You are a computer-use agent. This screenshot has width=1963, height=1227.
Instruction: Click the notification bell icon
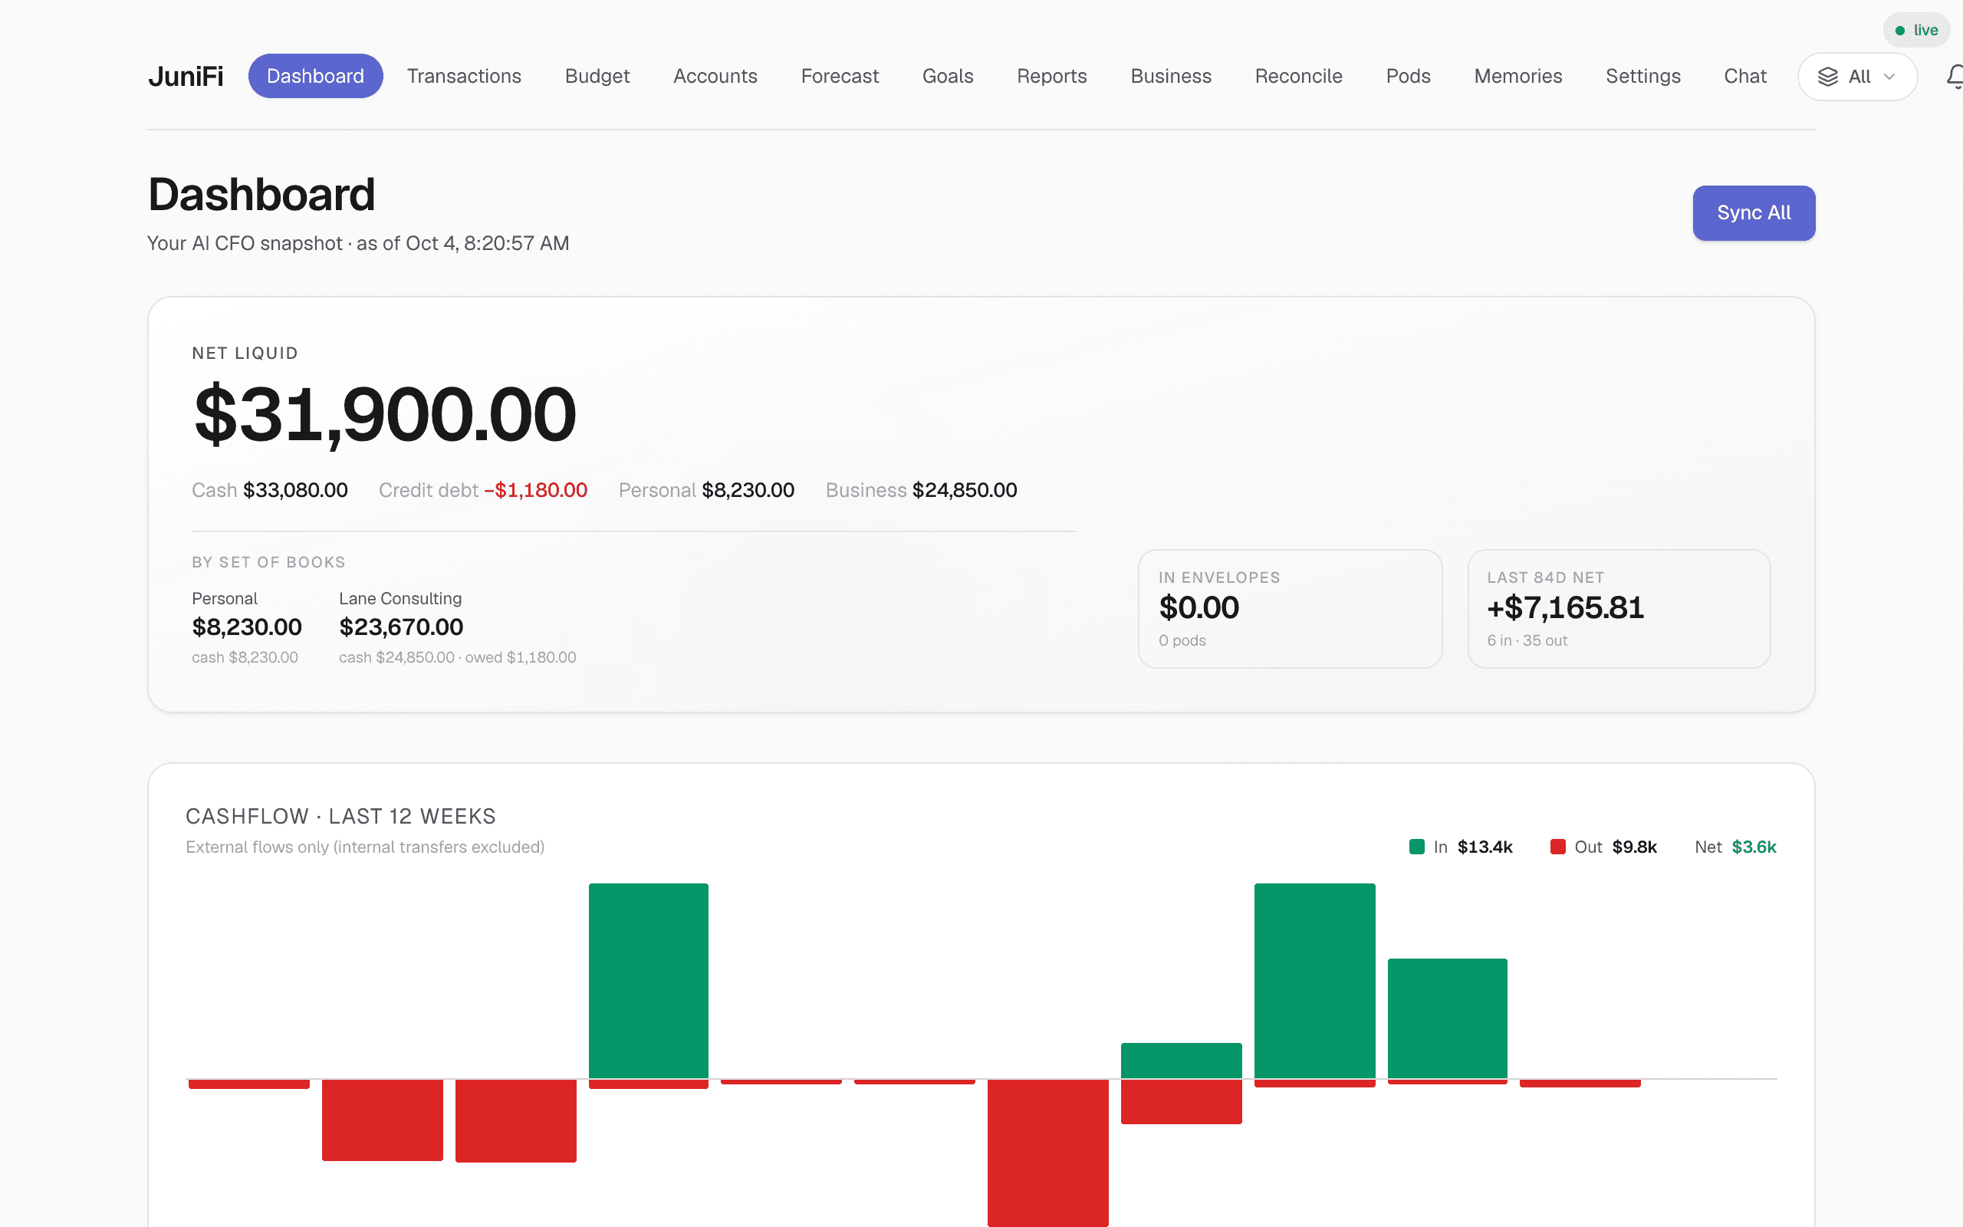pos(1955,76)
